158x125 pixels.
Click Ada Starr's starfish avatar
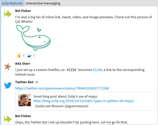tap(8, 67)
